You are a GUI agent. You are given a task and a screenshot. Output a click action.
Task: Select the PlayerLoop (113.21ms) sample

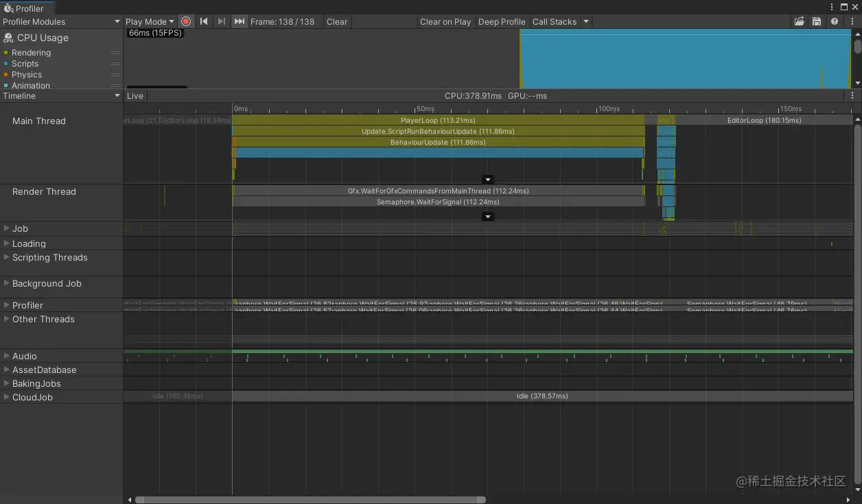(x=439, y=120)
